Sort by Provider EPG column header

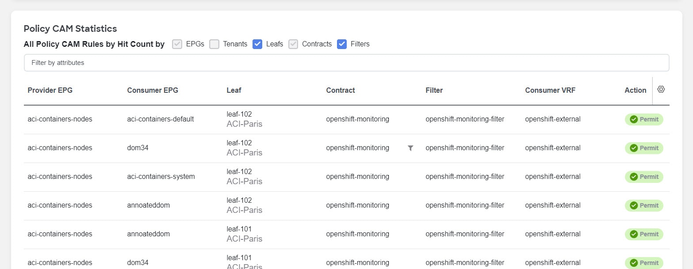[x=50, y=90]
